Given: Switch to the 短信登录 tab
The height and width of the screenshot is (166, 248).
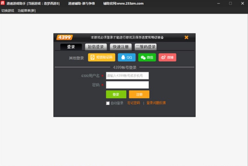Looking at the screenshot, I should pos(96,47).
